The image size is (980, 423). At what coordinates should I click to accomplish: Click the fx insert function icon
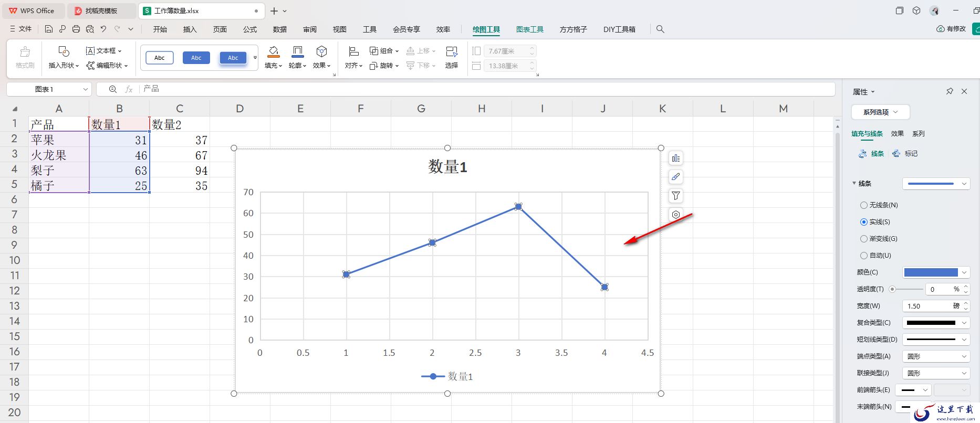point(129,89)
